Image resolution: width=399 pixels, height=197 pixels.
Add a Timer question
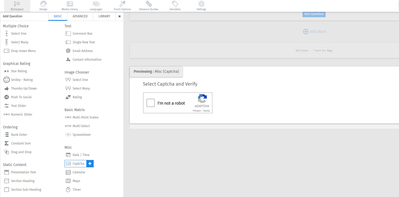[x=73, y=190]
